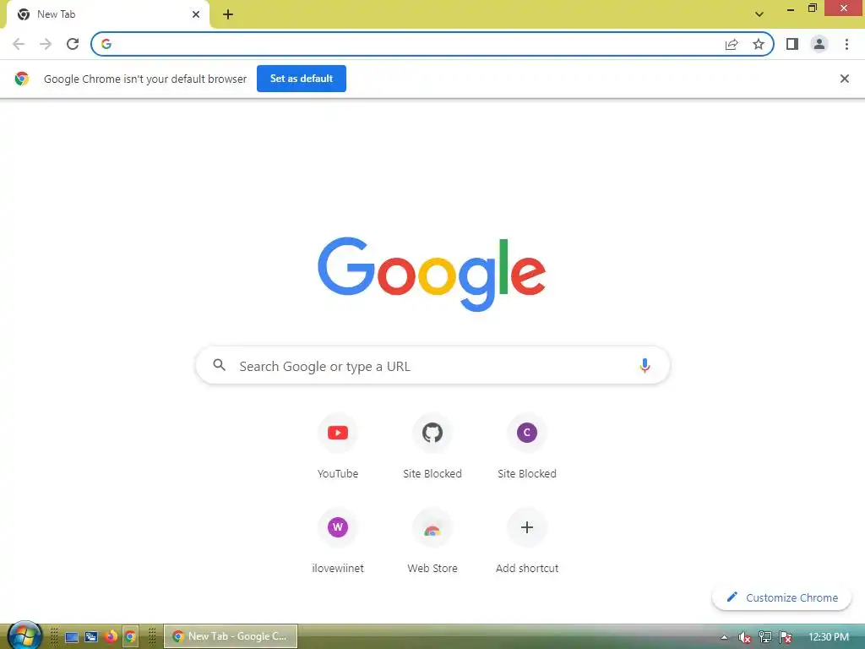The width and height of the screenshot is (865, 649).
Task: Start voice search with the microphone
Action: [x=645, y=365]
